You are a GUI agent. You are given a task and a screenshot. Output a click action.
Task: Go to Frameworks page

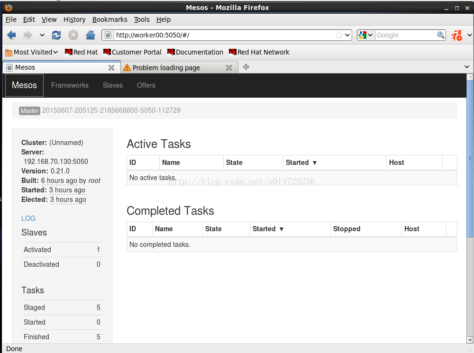click(70, 85)
